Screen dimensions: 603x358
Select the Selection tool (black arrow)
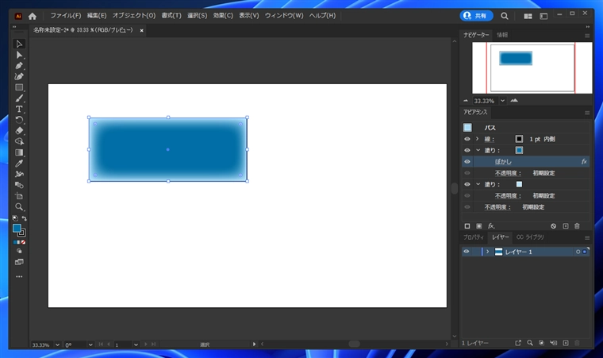tap(19, 44)
